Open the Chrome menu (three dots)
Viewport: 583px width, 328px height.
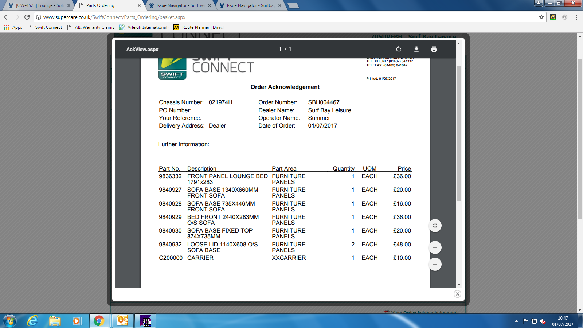click(x=576, y=17)
